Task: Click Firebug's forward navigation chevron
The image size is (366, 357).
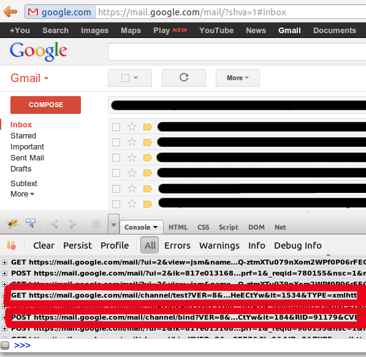Action: pos(72,224)
